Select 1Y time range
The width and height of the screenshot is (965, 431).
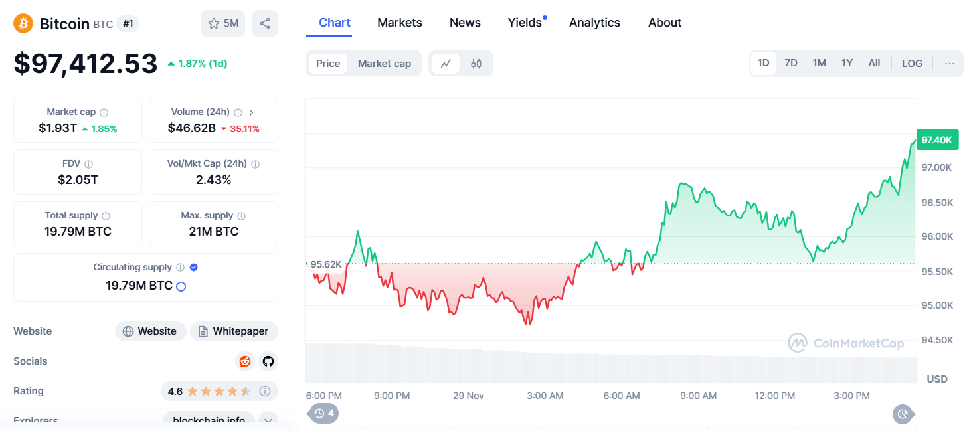coord(847,63)
